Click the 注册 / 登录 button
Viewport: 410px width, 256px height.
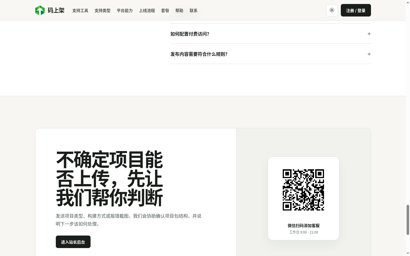click(356, 10)
